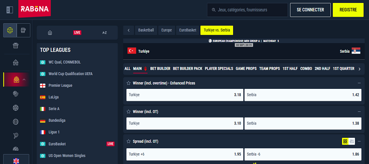369x164 pixels.
Task: Click the globe icon beside WC Qual, CONMEBOL
Action: [43, 62]
